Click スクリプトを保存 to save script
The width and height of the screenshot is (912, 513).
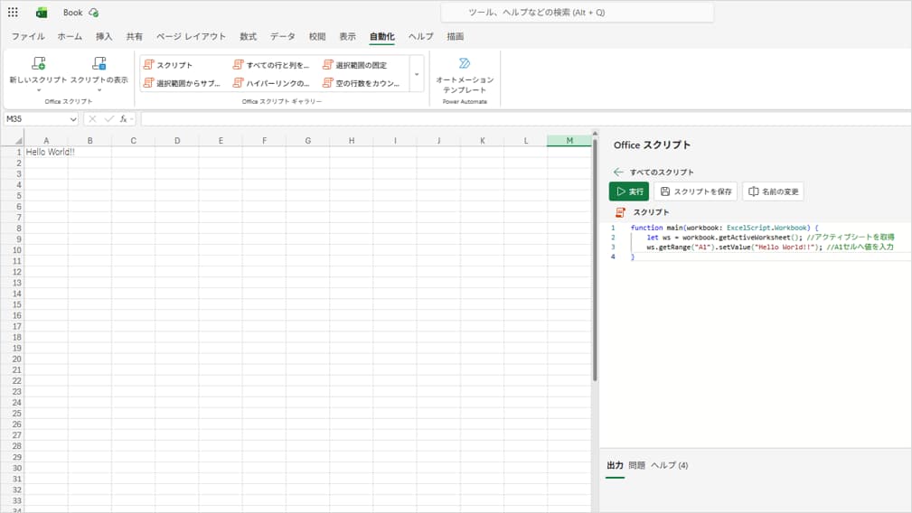(695, 191)
